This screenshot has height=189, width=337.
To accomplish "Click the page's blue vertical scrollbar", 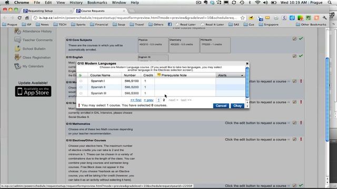I will tap(327, 100).
